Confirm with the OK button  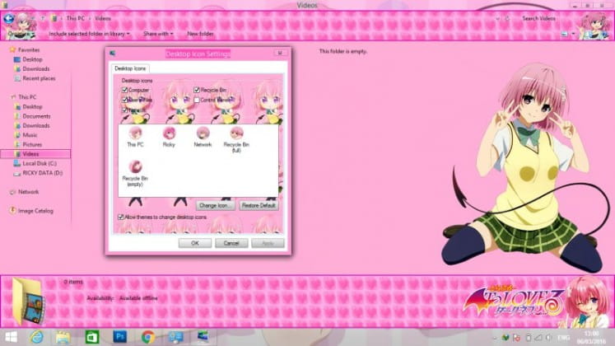(195, 243)
